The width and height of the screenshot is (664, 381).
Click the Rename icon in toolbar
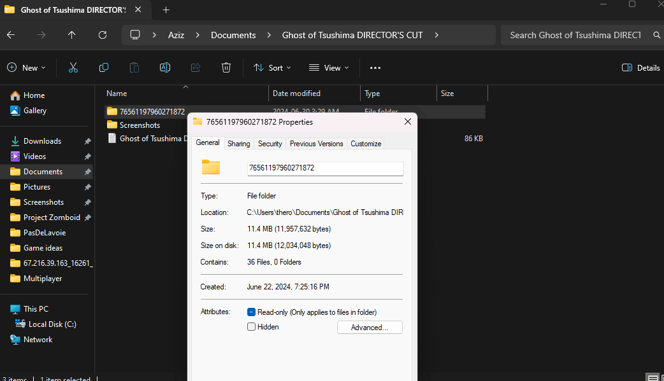coord(165,67)
